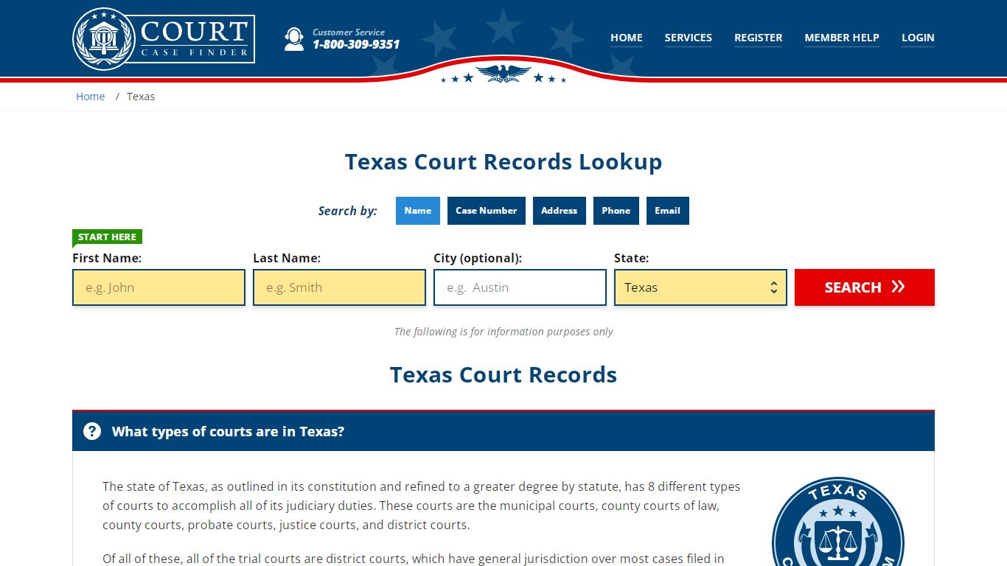Click the Texas breadcrumb text
Image resolution: width=1007 pixels, height=566 pixels.
point(141,97)
